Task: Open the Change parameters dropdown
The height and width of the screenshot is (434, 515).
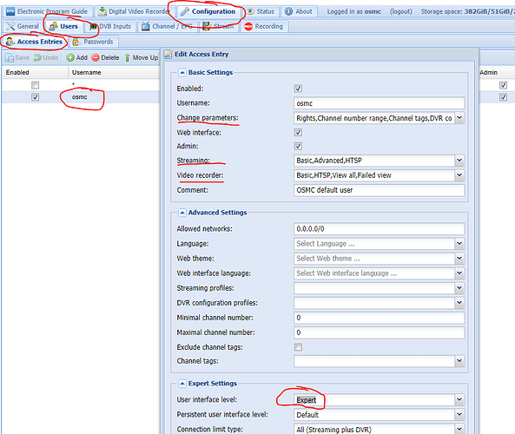Action: click(x=459, y=118)
